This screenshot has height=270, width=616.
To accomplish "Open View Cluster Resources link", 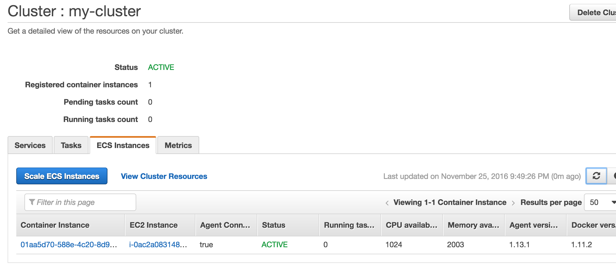I will click(x=164, y=176).
